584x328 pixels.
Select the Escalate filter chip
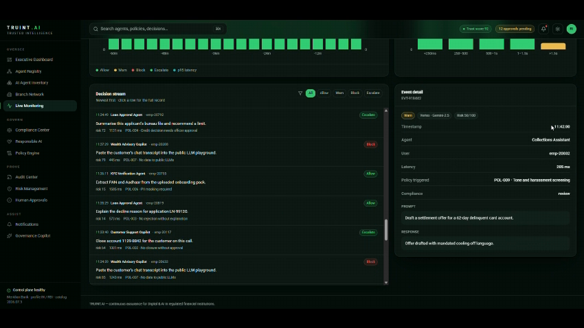373,93
